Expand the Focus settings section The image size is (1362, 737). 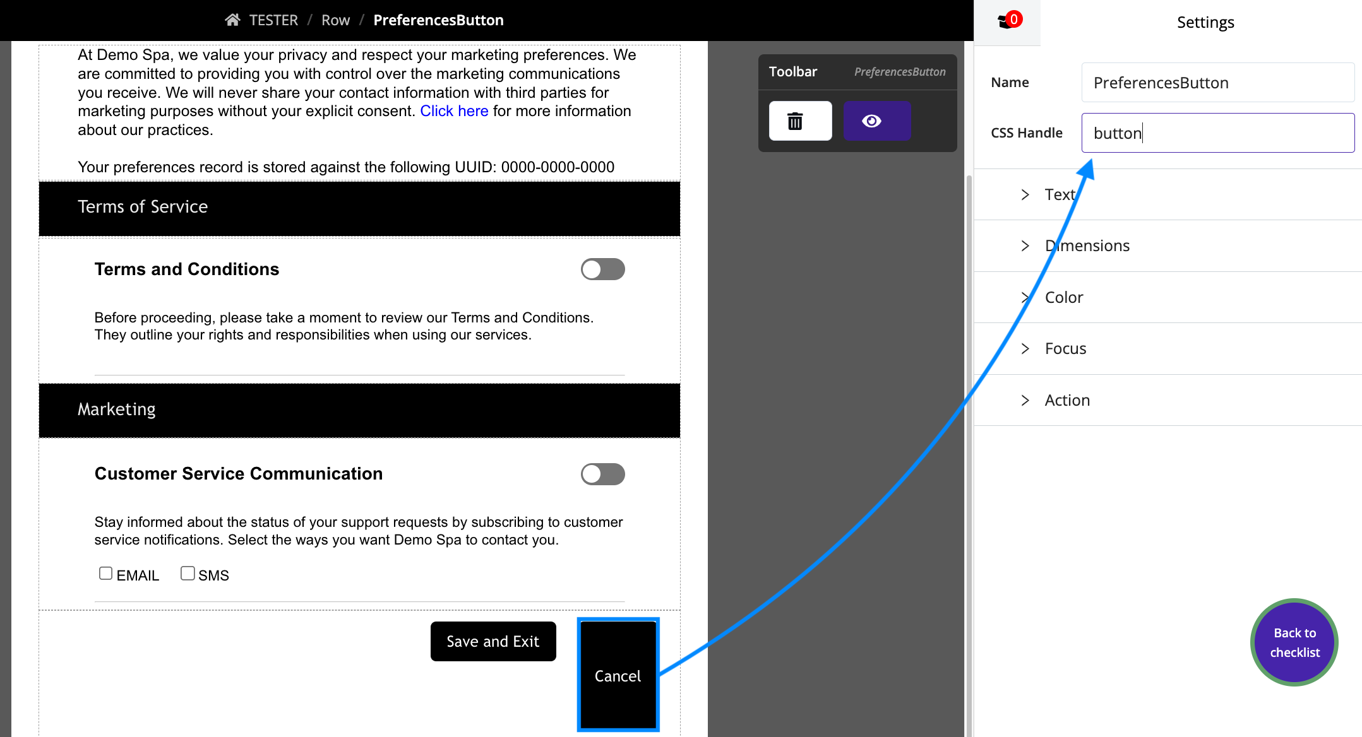point(1168,348)
